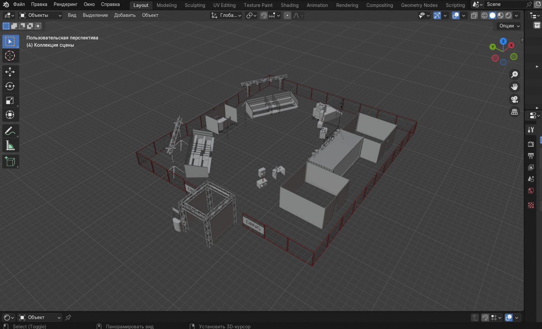Toggle the pin icon beside Scene name
Screen dimensions: 542x329
click(x=529, y=4)
